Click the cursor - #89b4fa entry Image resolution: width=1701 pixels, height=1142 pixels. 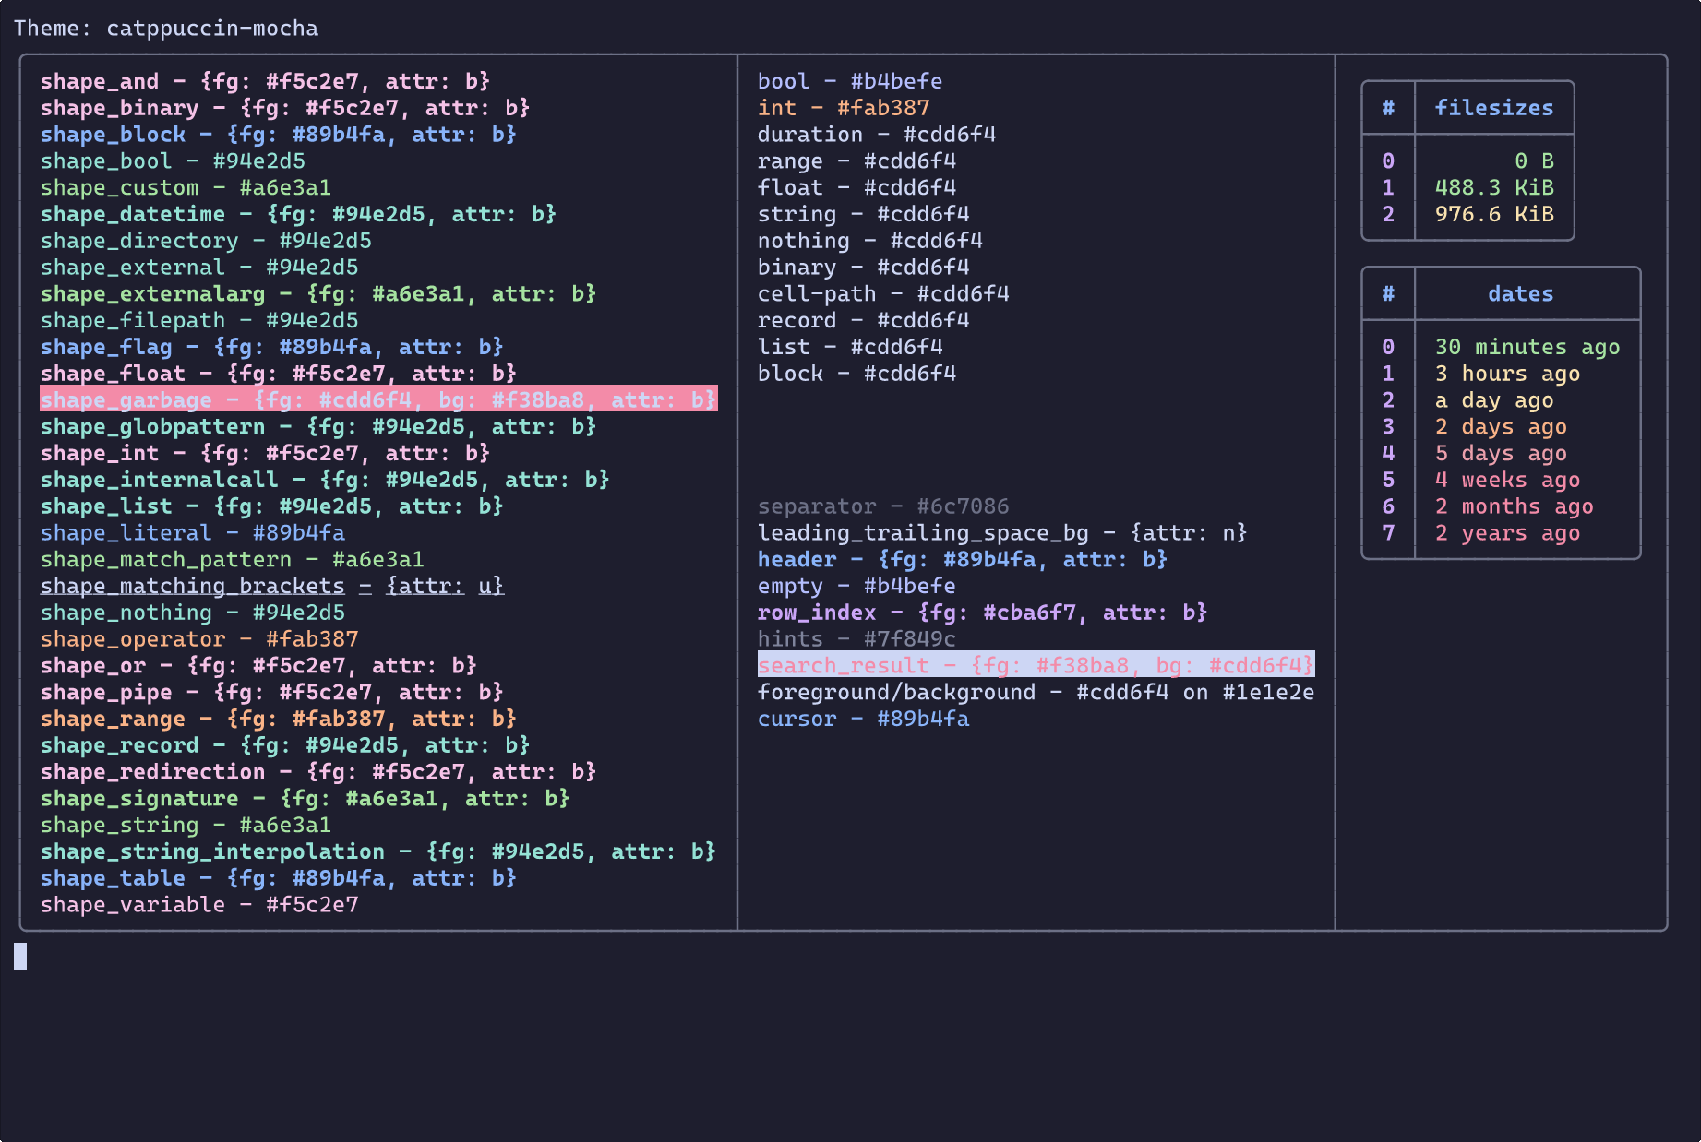click(863, 720)
